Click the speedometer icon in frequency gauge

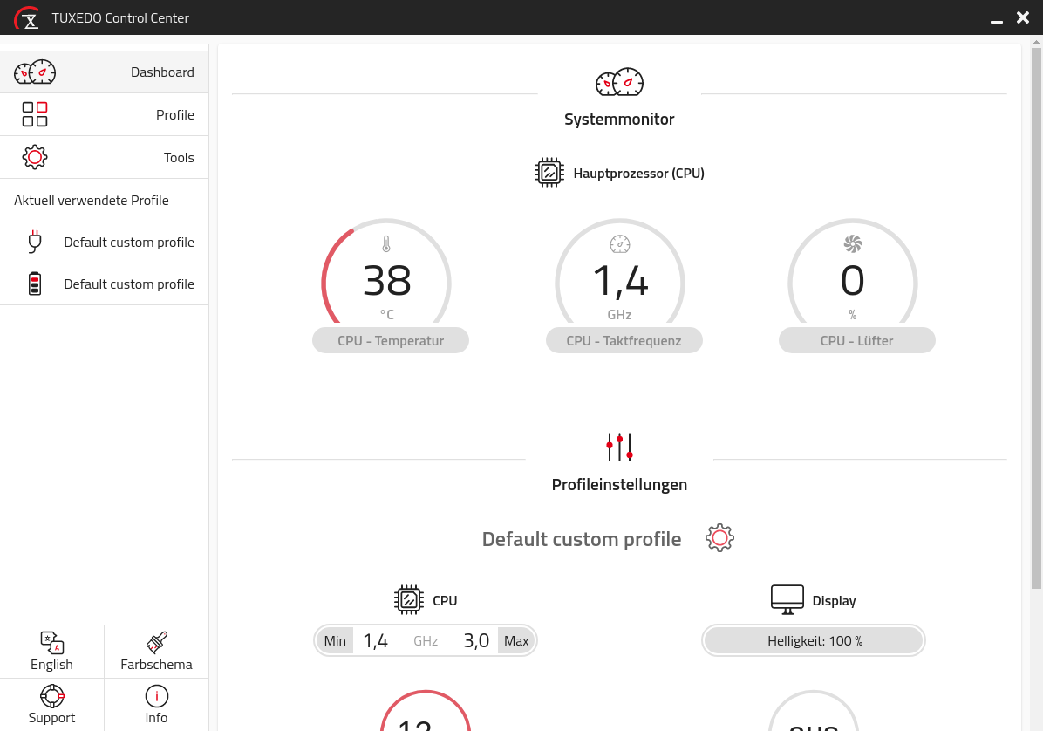tap(619, 244)
